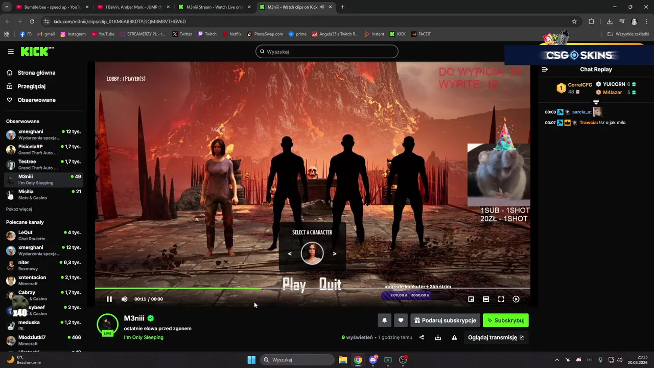The width and height of the screenshot is (654, 368).
Task: Open Przeglądaj in sidebar
Action: pyautogui.click(x=31, y=86)
